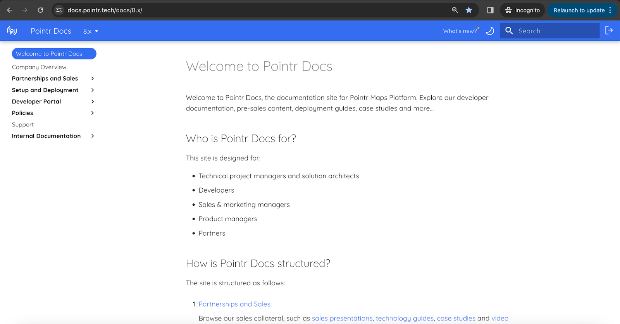The height and width of the screenshot is (324, 620).
Task: Expand Policies chevron
Action: 93,113
